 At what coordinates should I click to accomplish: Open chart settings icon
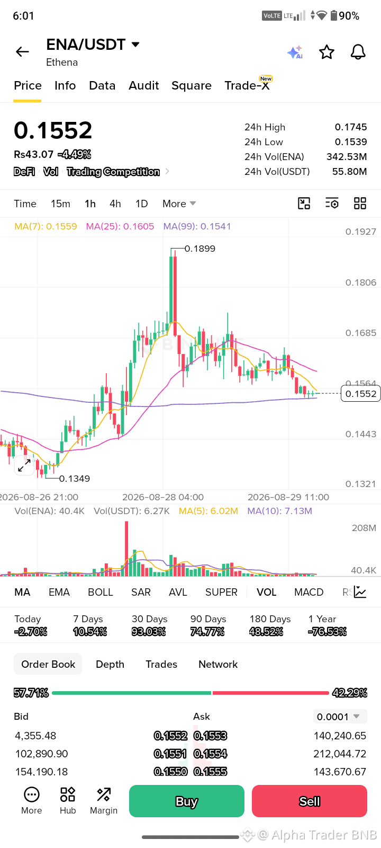[332, 204]
